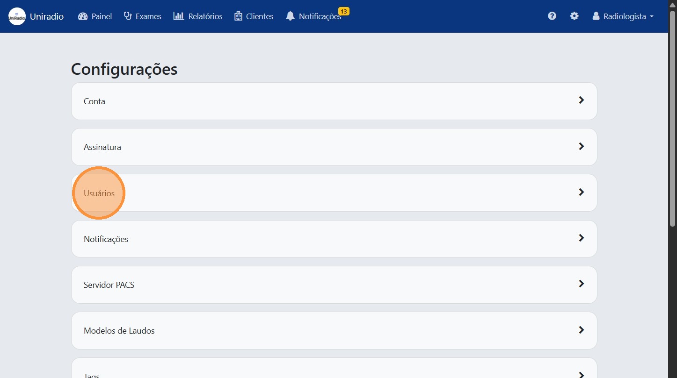Select the Notificações settings row
The image size is (677, 378).
coord(106,239)
